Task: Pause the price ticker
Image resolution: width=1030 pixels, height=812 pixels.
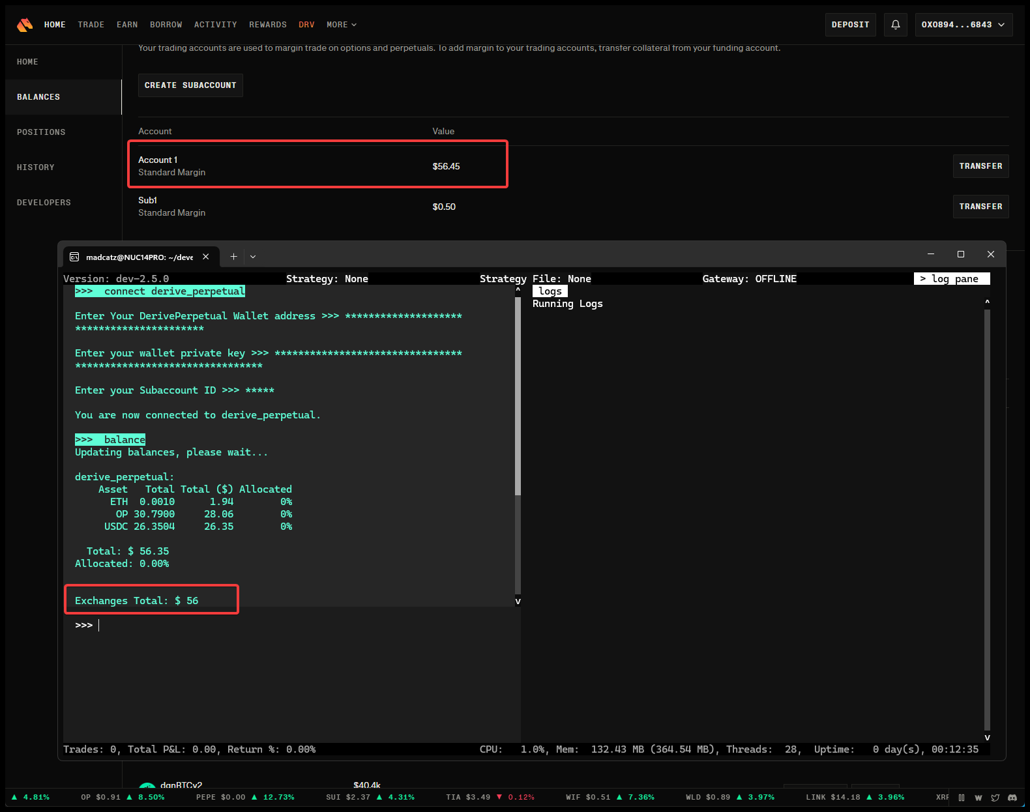Action: [x=962, y=798]
